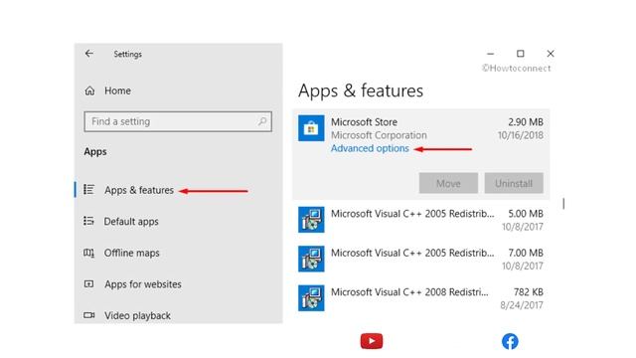
Task: Click the Microsoft Store app icon
Action: pos(311,128)
